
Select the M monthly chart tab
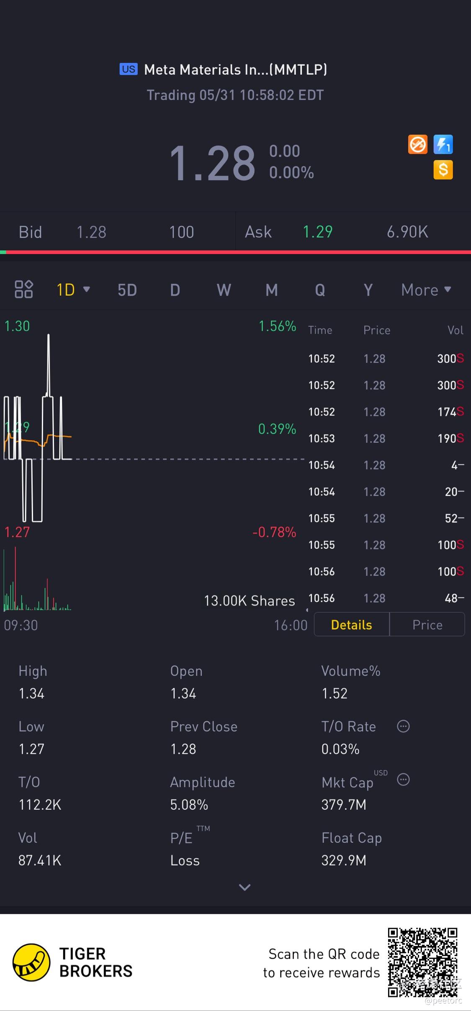[x=272, y=290]
